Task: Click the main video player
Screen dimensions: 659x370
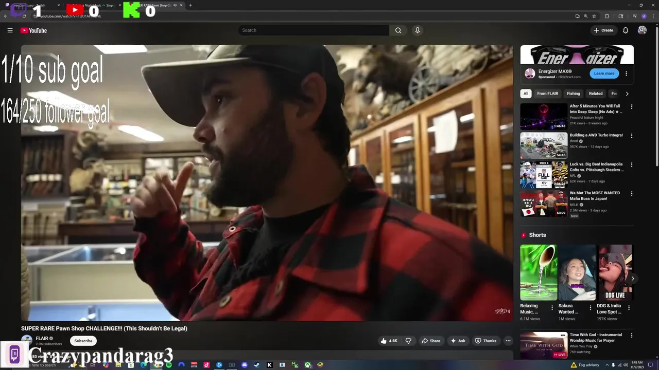Action: click(x=267, y=183)
